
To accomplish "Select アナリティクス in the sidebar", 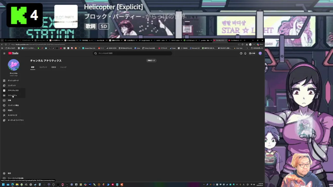I will [x=13, y=90].
